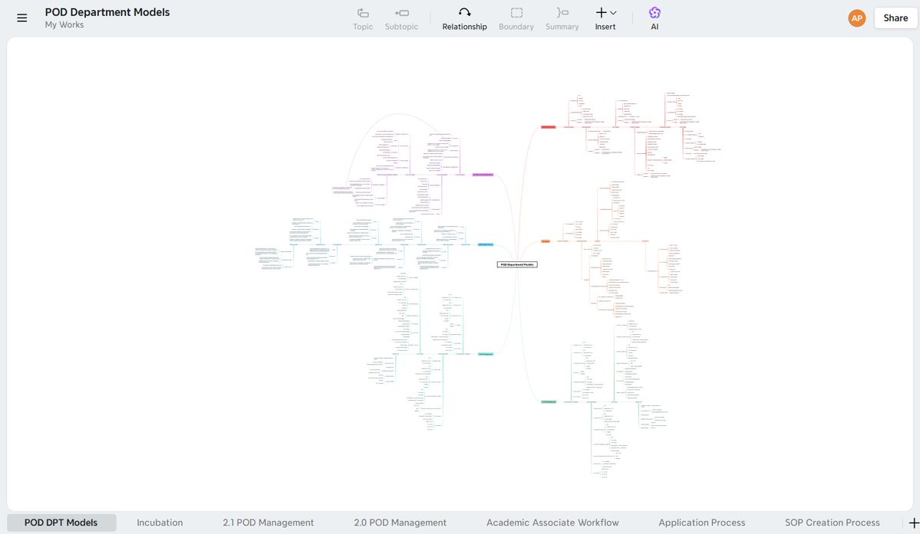This screenshot has width=920, height=534.
Task: Select the Relationship tool
Action: pos(464,18)
